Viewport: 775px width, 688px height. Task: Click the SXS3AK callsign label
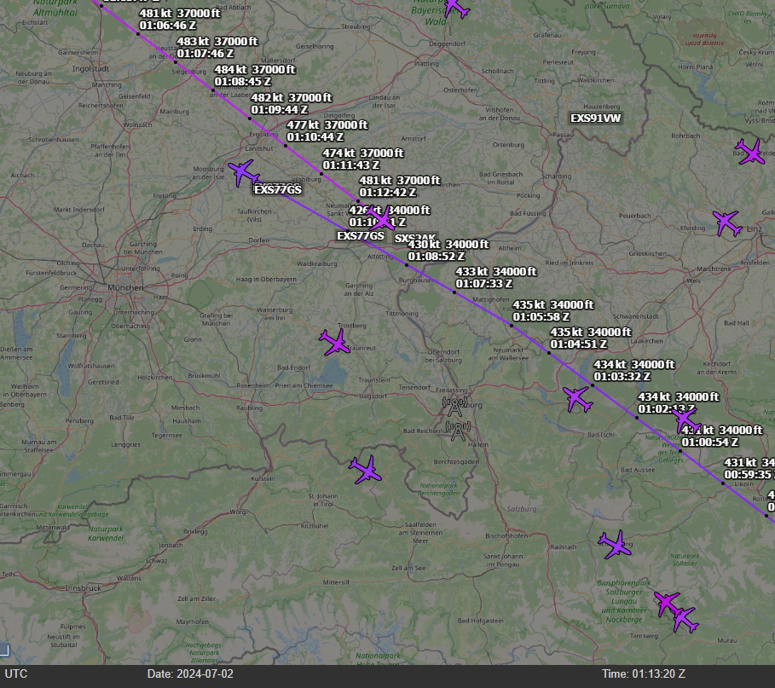[416, 239]
